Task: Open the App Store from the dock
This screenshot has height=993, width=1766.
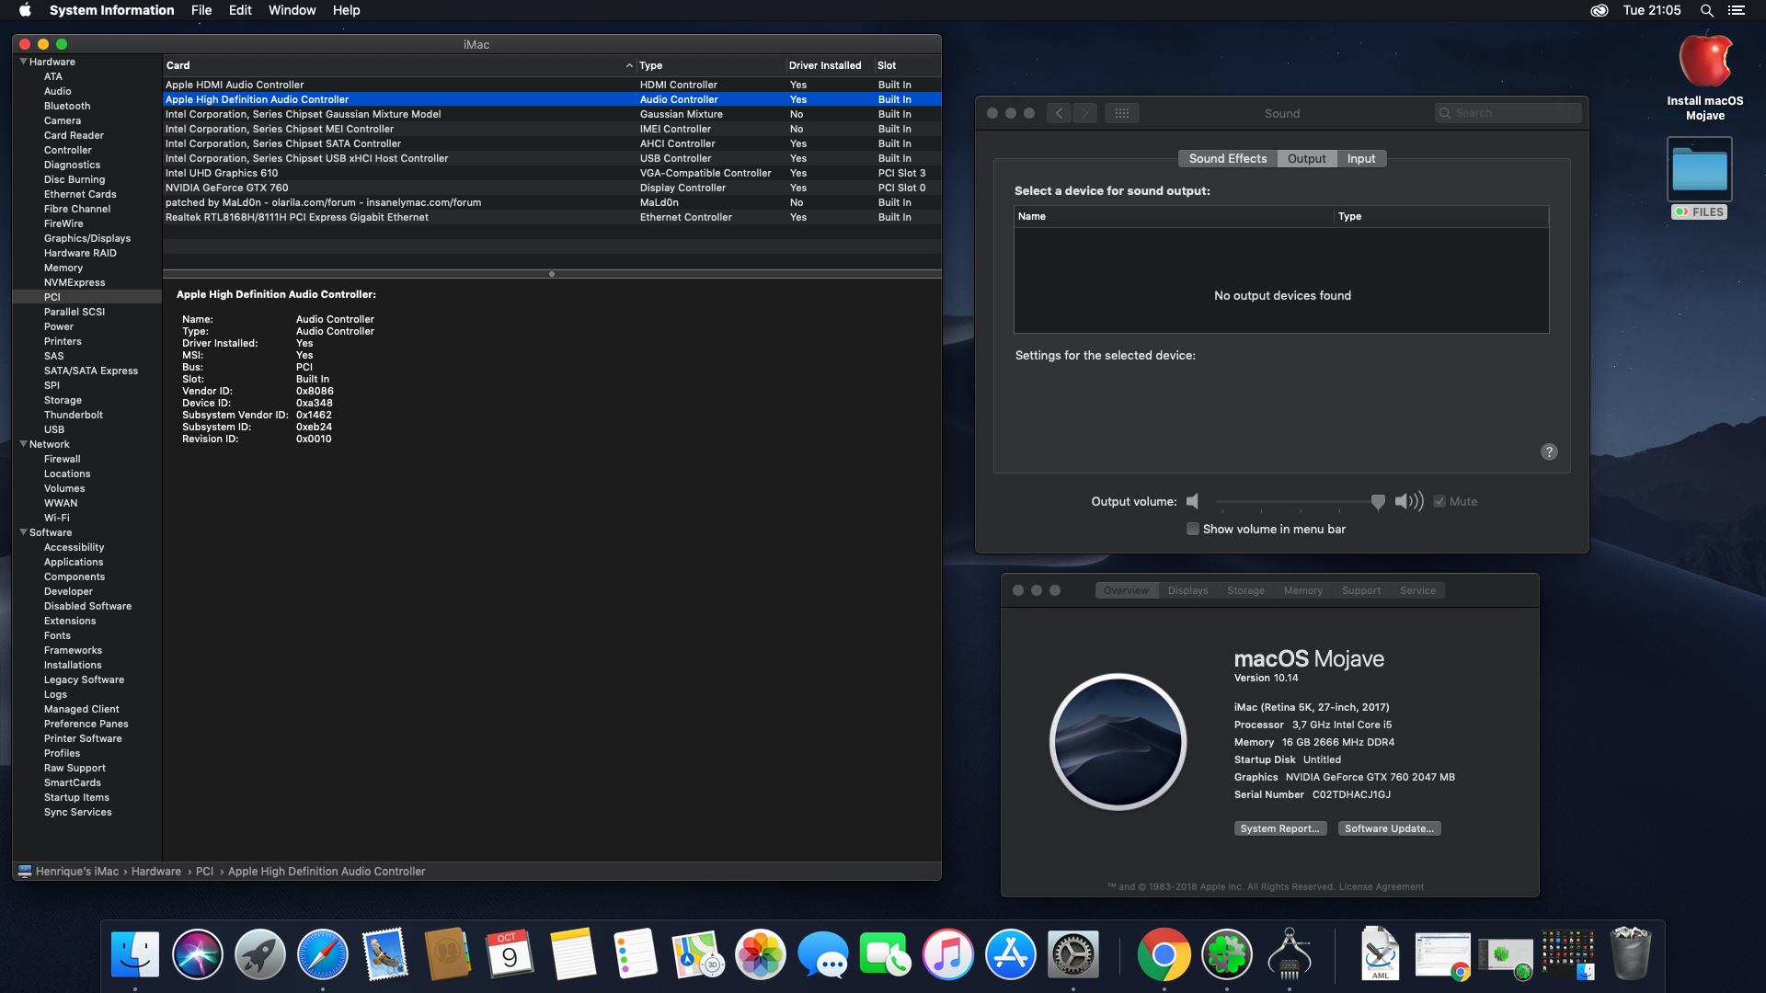Action: tap(1011, 954)
